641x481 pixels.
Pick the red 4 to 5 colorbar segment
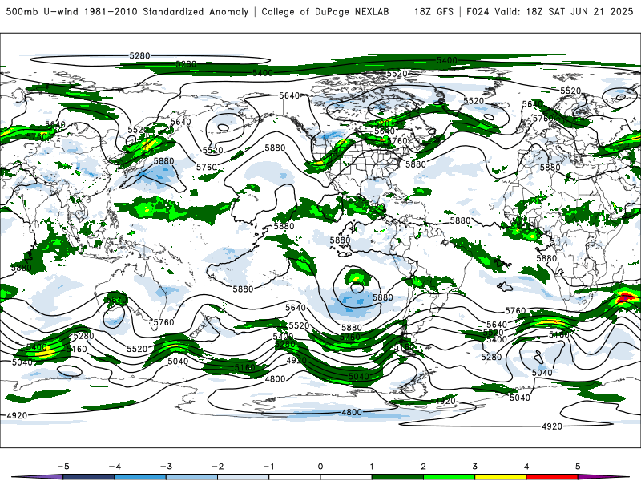(x=552, y=477)
